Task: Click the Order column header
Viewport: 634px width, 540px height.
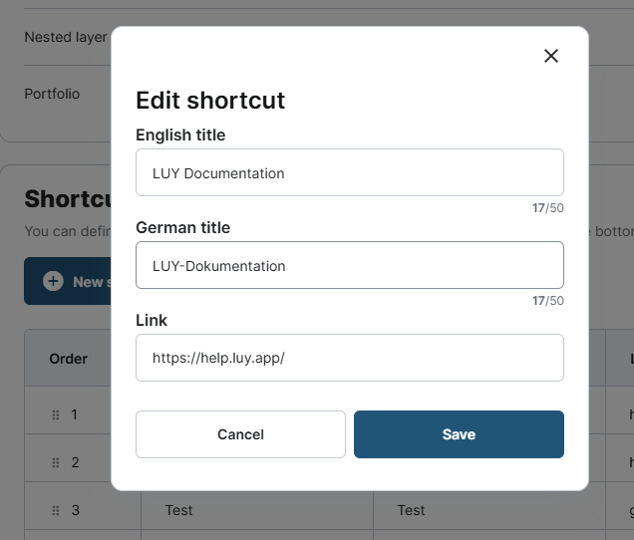Action: pos(69,359)
